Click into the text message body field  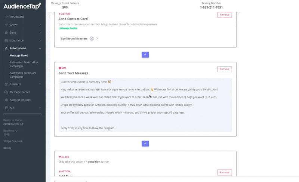tap(145, 105)
